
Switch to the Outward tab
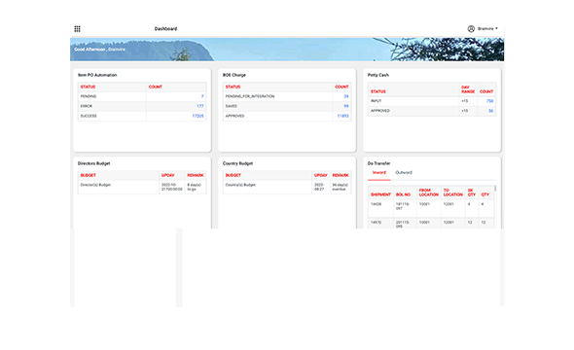tap(404, 173)
